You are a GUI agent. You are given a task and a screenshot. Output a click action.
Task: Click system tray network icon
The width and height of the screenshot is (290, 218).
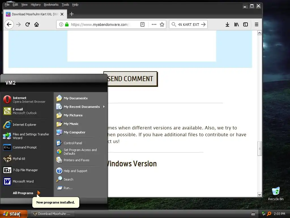(264, 214)
